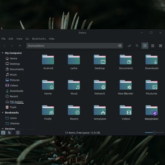
Task: Open File System in the sidebar
Action: click(15, 102)
